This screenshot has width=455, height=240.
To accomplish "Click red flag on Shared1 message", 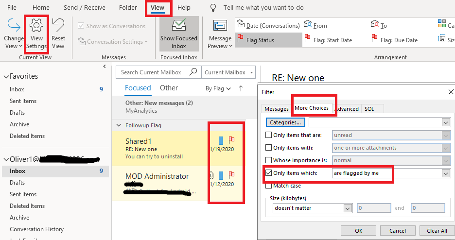I will click(231, 140).
